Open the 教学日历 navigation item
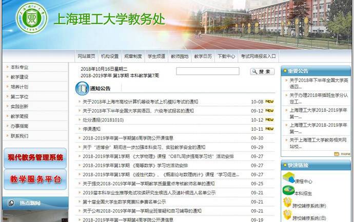 pyautogui.click(x=203, y=56)
